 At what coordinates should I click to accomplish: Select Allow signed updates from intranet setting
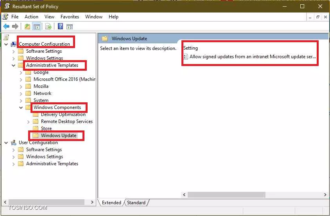[253, 57]
